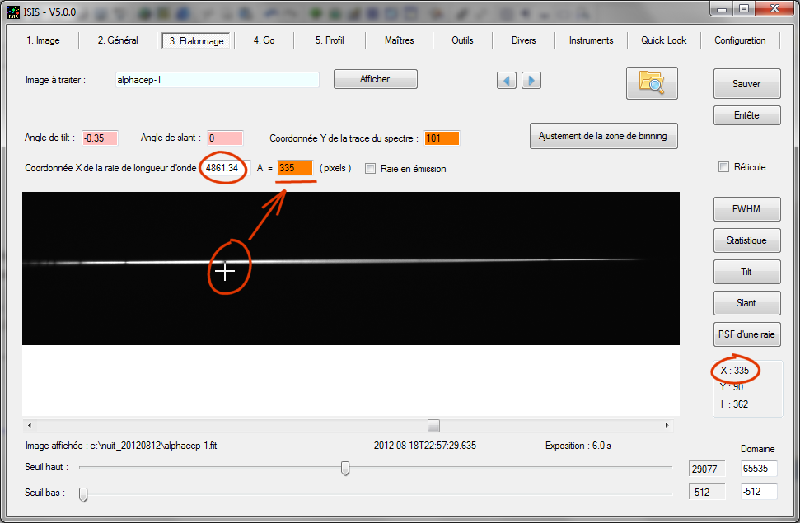Click the X pixel field showing 335
The height and width of the screenshot is (523, 800).
(x=295, y=168)
